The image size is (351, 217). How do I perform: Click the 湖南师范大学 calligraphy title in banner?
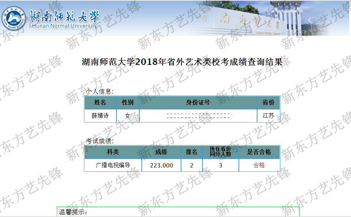(65, 16)
